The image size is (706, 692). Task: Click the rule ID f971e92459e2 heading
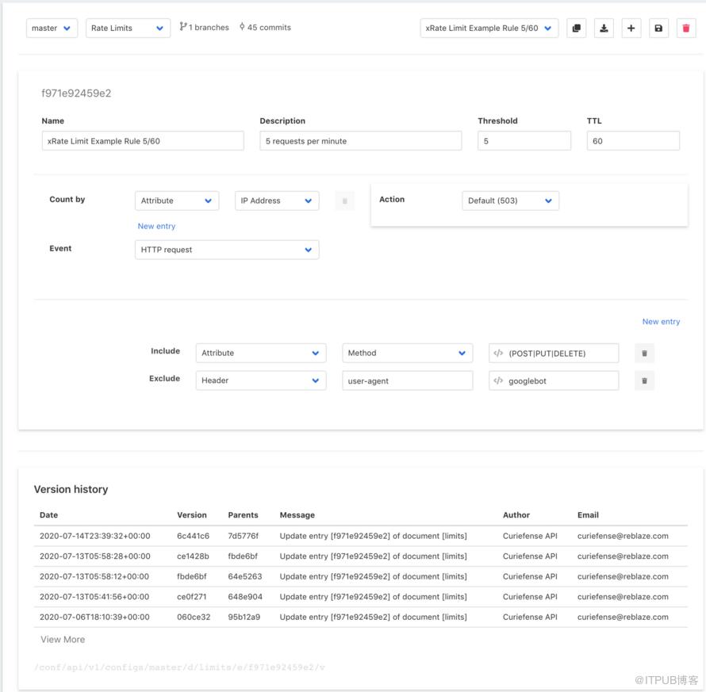(76, 93)
